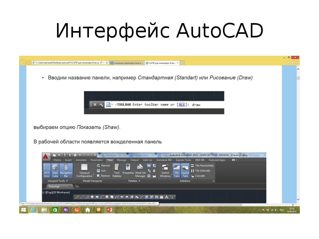Click the wrench icon on command line
319x239 pixels.
[101, 104]
